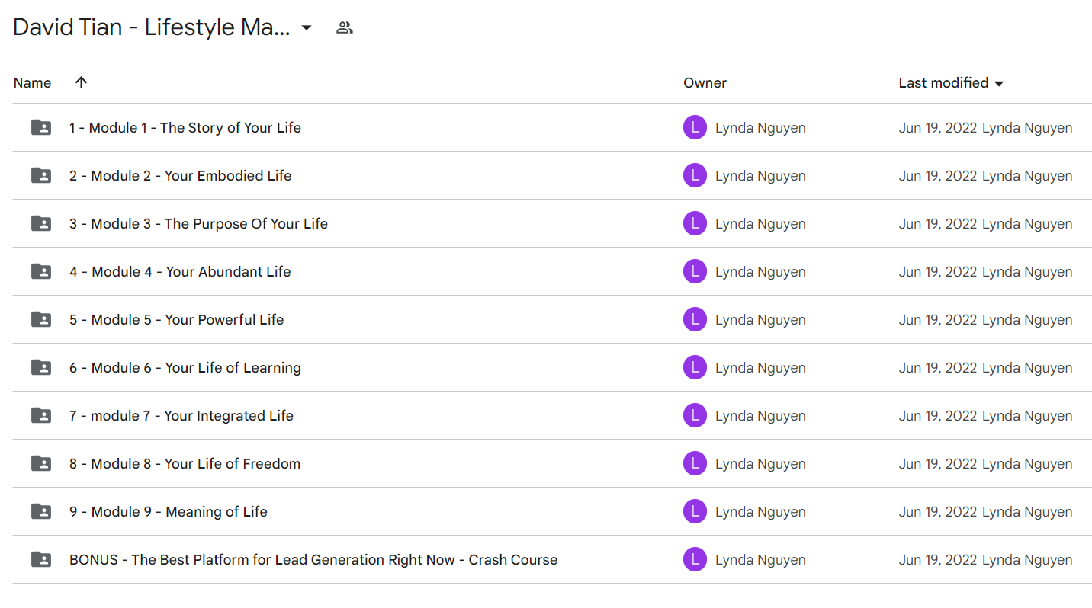Click the Jun 19, 2022 date in Module 8 row

click(938, 463)
